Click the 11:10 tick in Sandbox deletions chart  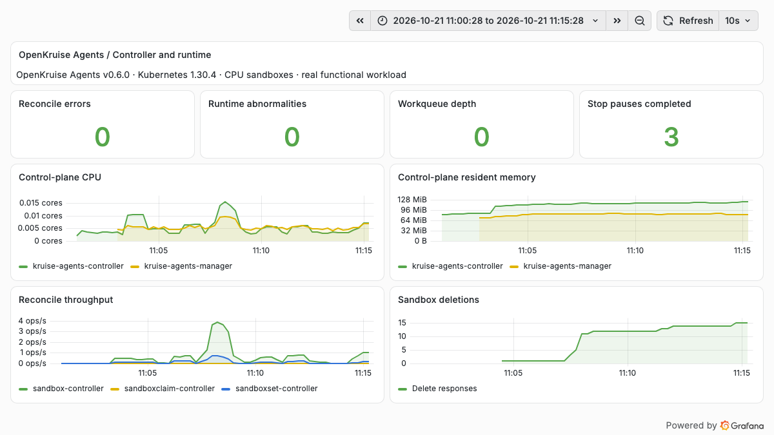point(627,372)
